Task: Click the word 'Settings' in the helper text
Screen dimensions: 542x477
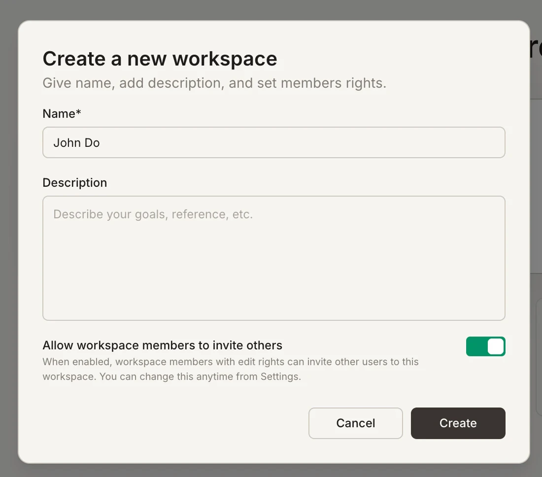Action: pos(280,376)
